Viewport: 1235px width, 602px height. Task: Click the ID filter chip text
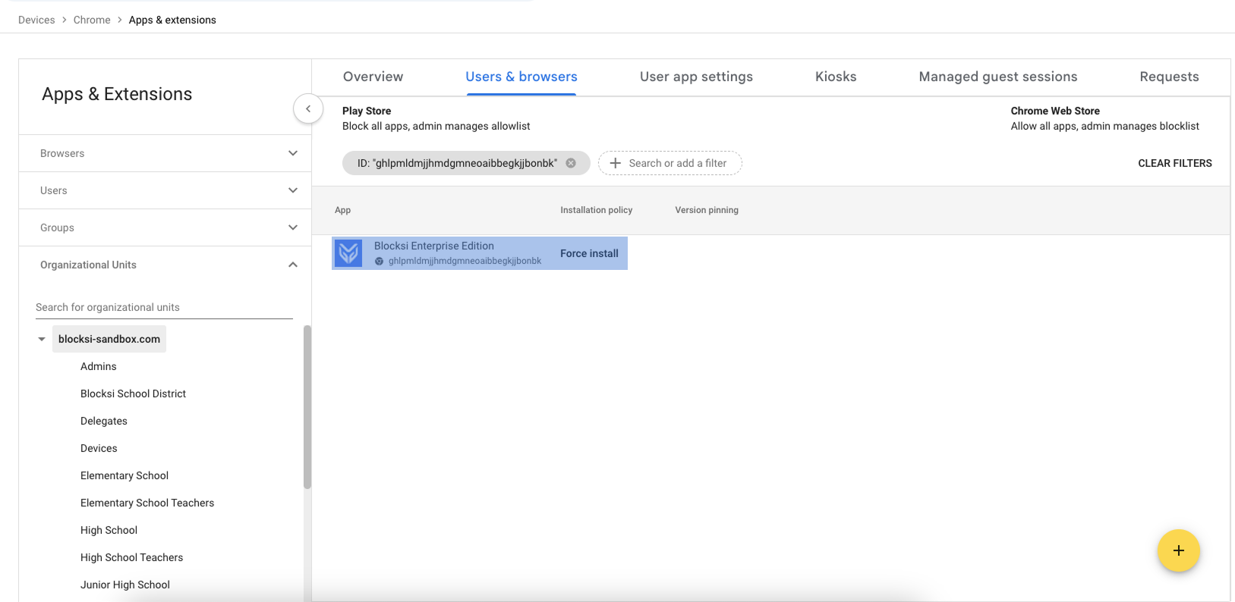pyautogui.click(x=457, y=163)
